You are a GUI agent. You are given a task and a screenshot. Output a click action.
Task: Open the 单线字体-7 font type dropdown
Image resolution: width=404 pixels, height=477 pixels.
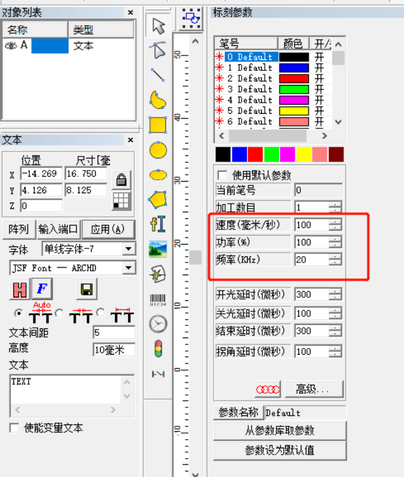click(x=129, y=249)
